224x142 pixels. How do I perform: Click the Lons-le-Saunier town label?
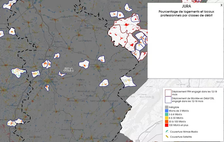click(48, 82)
